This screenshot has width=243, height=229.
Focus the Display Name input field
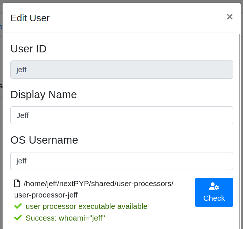(121, 115)
